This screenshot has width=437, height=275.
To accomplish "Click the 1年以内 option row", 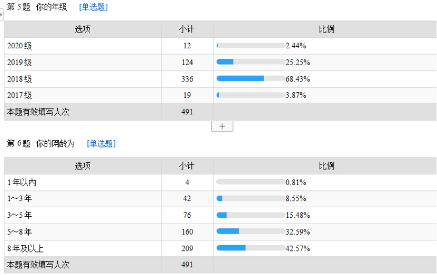I will click(220, 183).
